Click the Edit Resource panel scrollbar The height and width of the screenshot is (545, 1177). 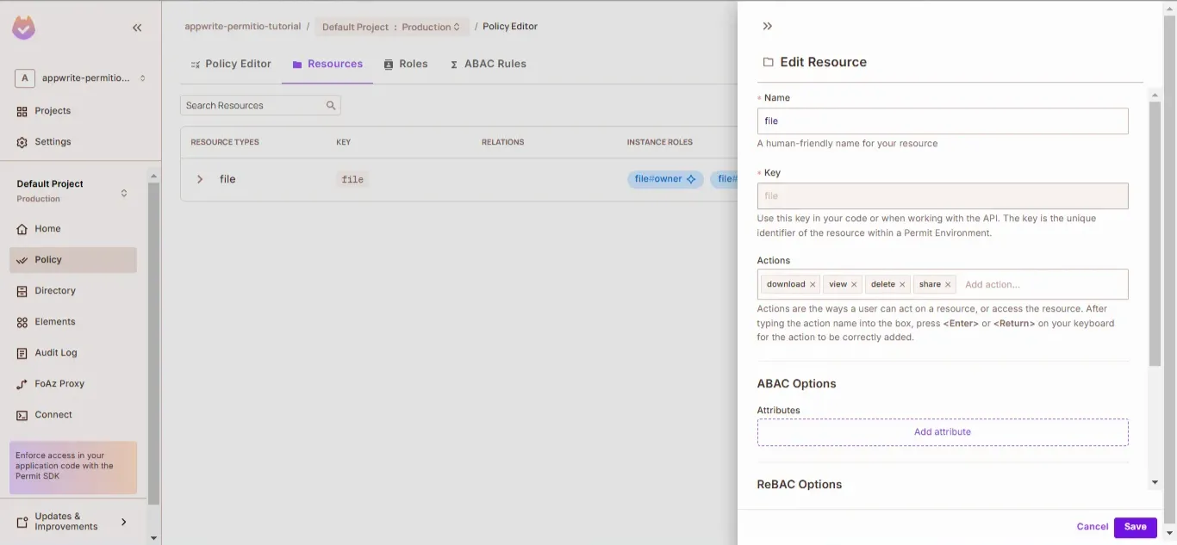[1155, 232]
